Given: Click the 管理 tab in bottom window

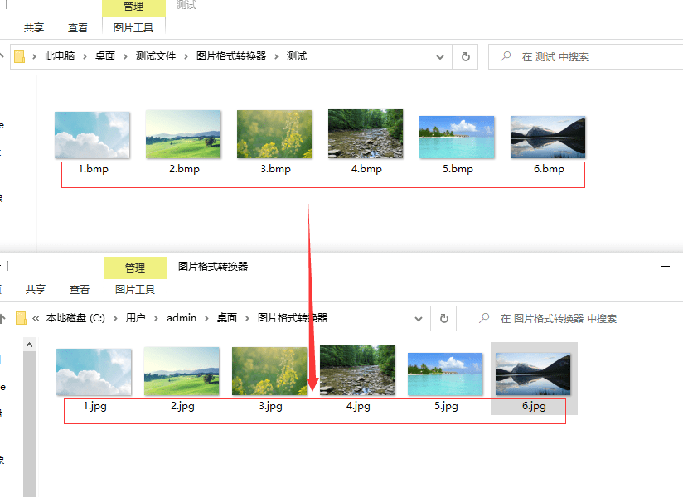Looking at the screenshot, I should [135, 268].
